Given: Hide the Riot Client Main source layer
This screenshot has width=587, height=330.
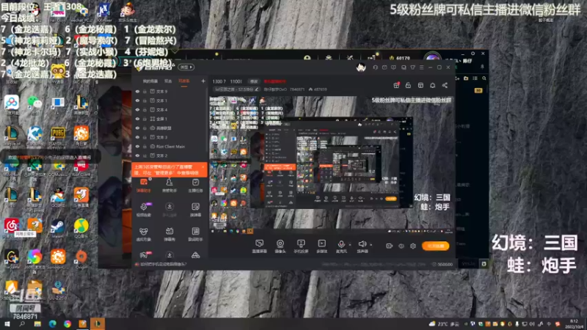Looking at the screenshot, I should point(137,146).
